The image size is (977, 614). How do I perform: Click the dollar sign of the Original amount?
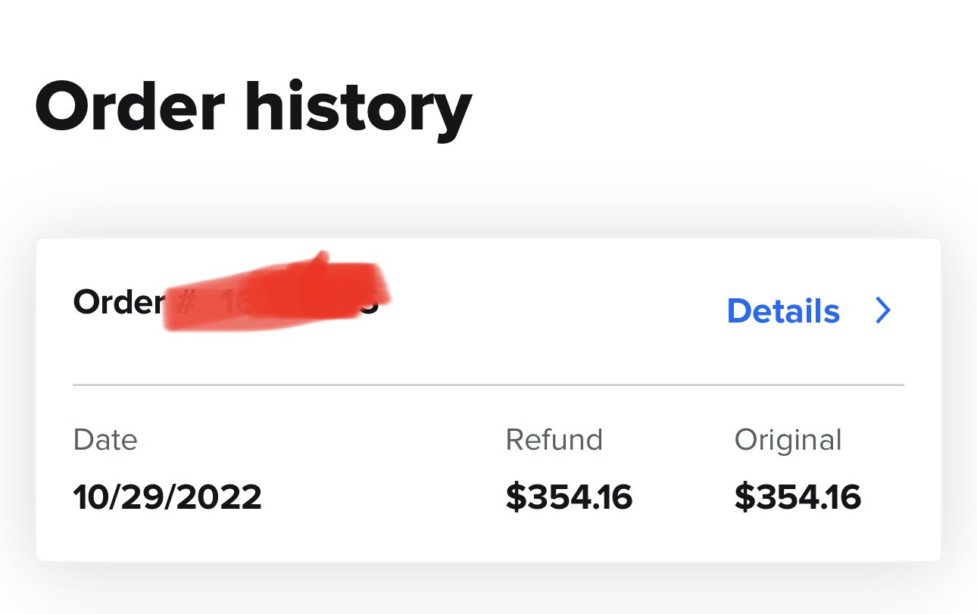744,497
